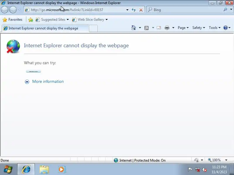This screenshot has height=175, width=234.
Task: Select the 'cannot display the webpage' tab
Action: pos(45,28)
